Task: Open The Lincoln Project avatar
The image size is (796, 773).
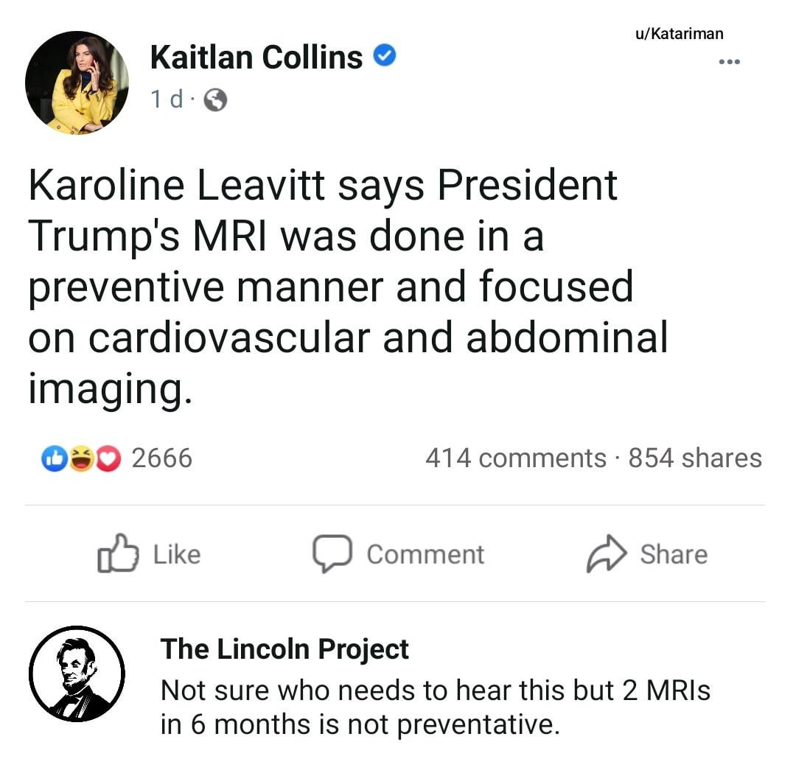Action: click(x=77, y=674)
